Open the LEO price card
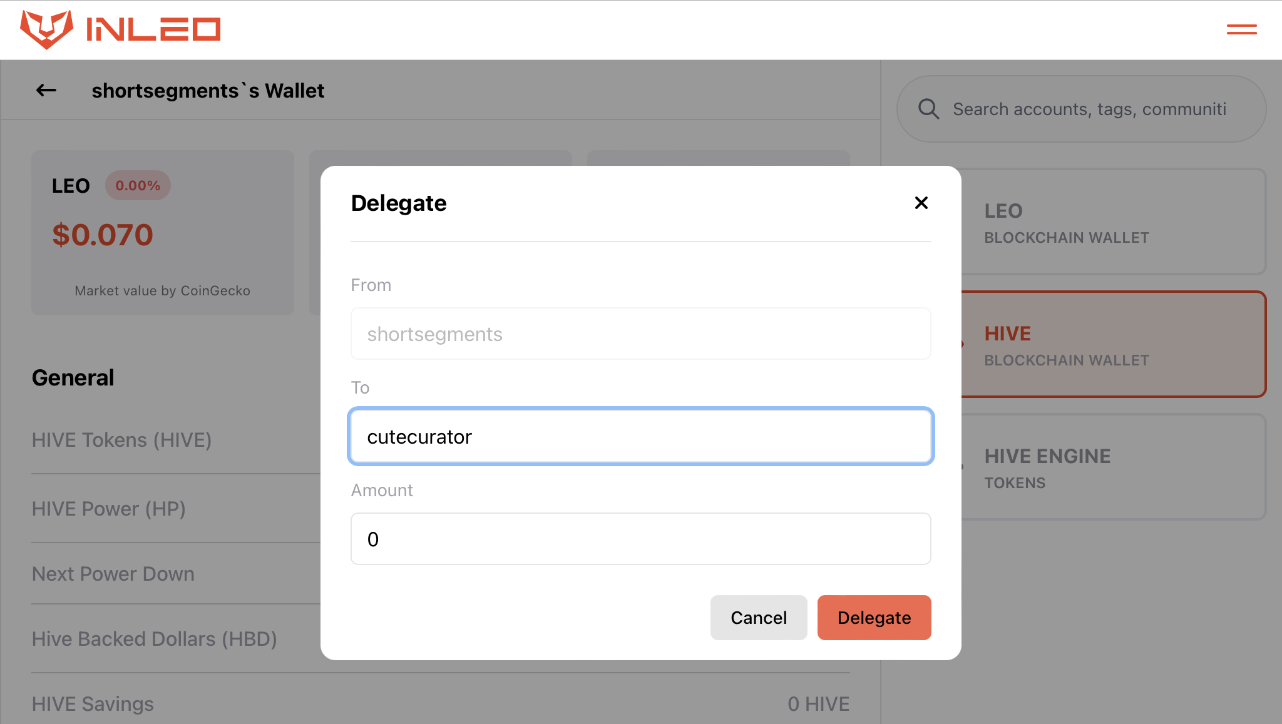The image size is (1282, 724). pyautogui.click(x=163, y=233)
